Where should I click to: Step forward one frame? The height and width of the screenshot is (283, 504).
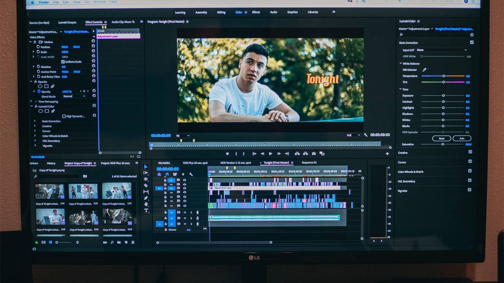pyautogui.click(x=279, y=154)
